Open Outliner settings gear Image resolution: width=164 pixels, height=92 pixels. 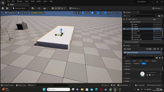tap(162, 16)
